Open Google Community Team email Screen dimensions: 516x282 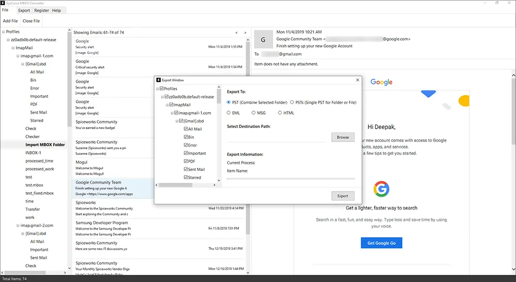click(x=114, y=188)
